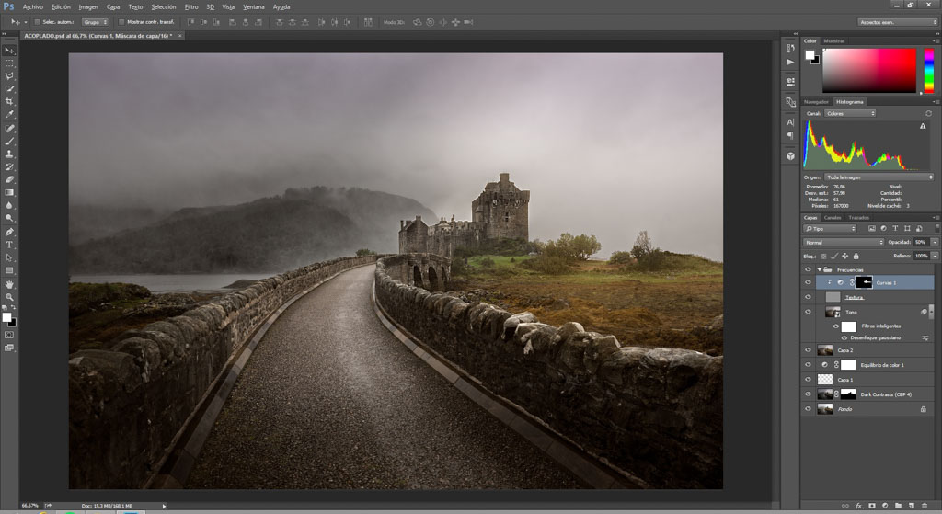Collapse the Frecuencias layer group
This screenshot has height=514, width=942.
click(x=819, y=269)
